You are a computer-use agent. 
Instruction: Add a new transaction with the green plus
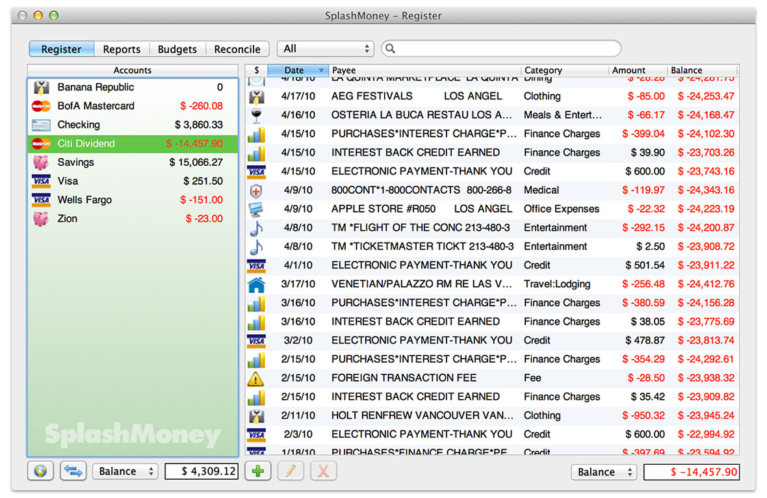tap(258, 471)
